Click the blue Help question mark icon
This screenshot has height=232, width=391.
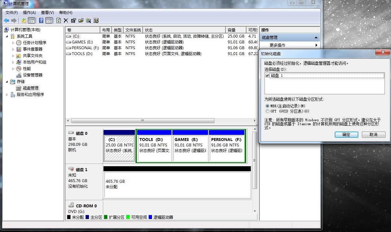click(x=41, y=20)
